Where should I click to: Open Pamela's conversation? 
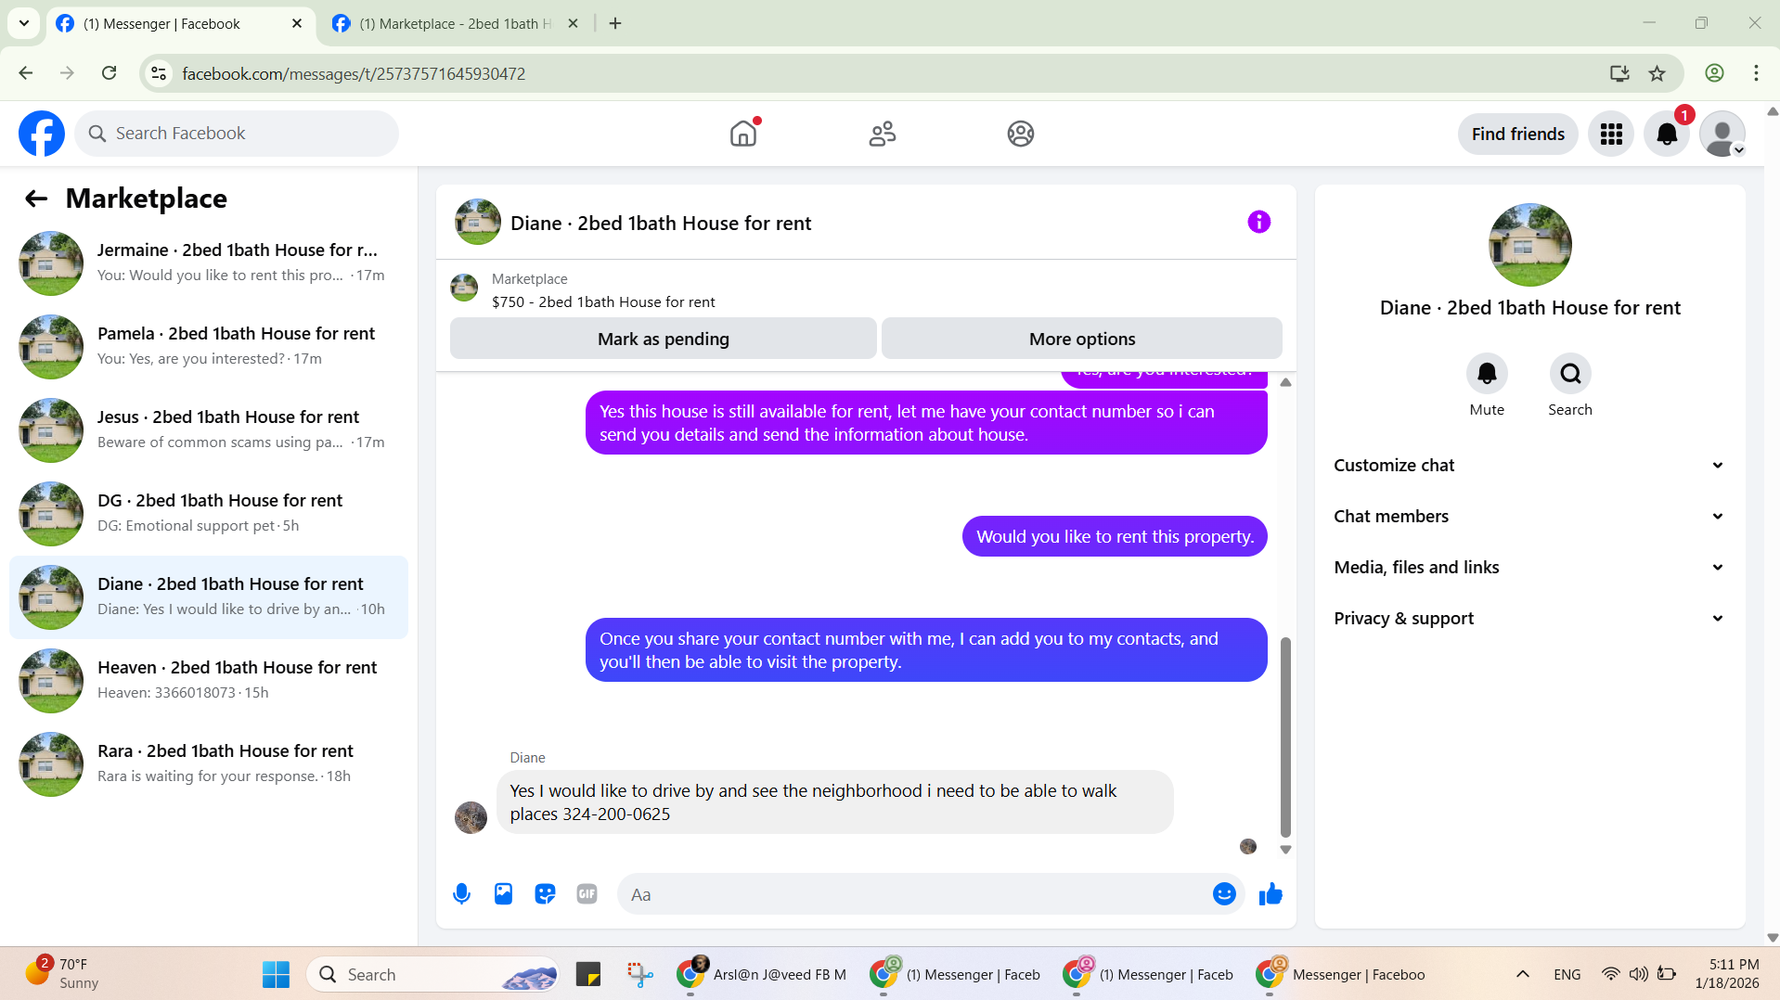(209, 346)
